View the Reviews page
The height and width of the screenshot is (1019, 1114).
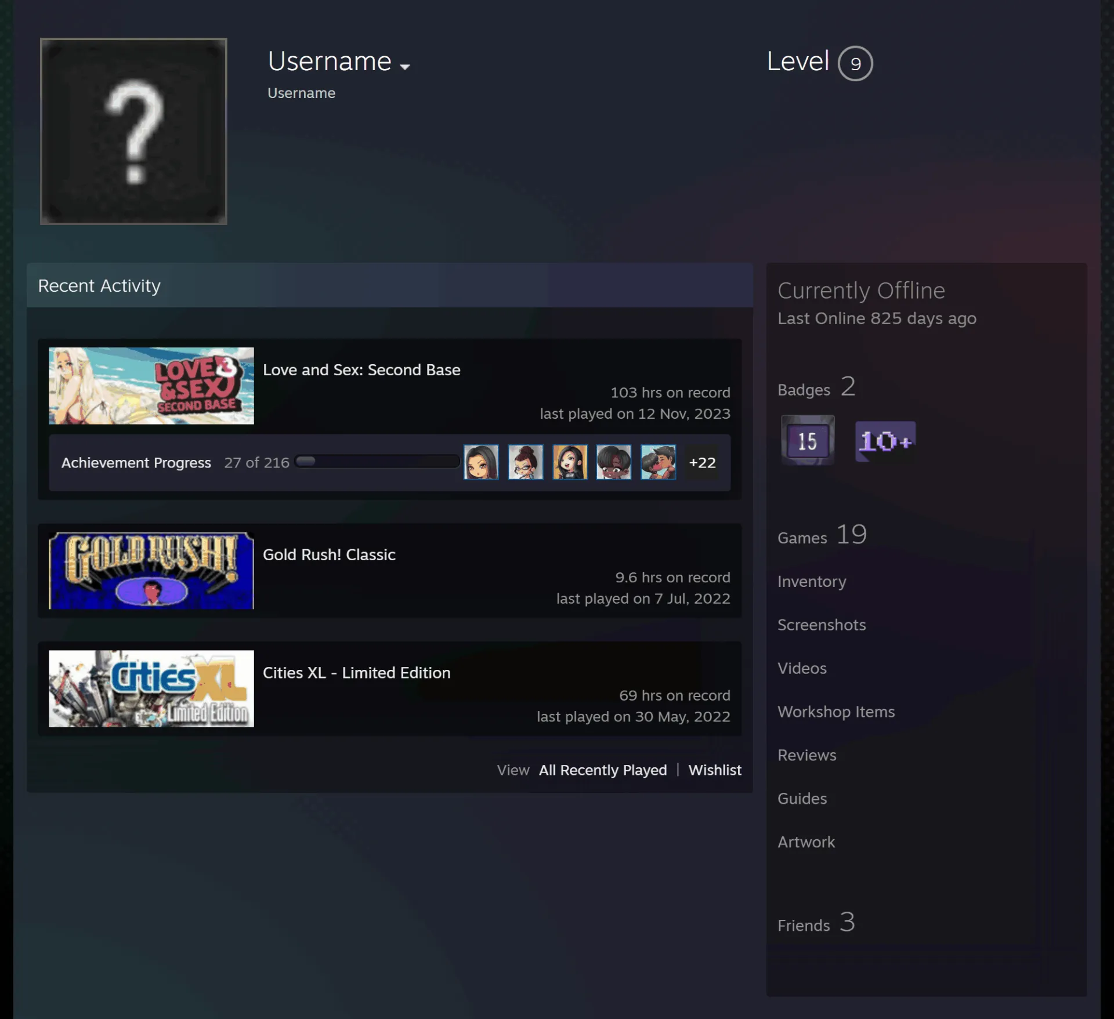[807, 756]
